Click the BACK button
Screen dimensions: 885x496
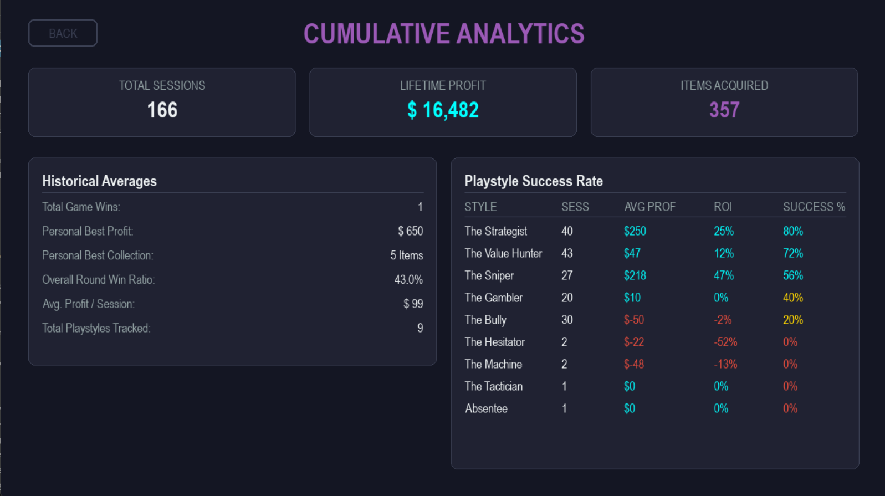pyautogui.click(x=63, y=33)
